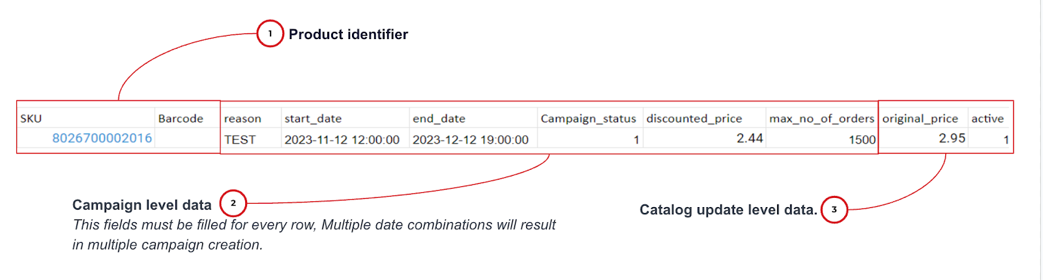
Task: Select the discounted_price column header
Action: [x=694, y=119]
